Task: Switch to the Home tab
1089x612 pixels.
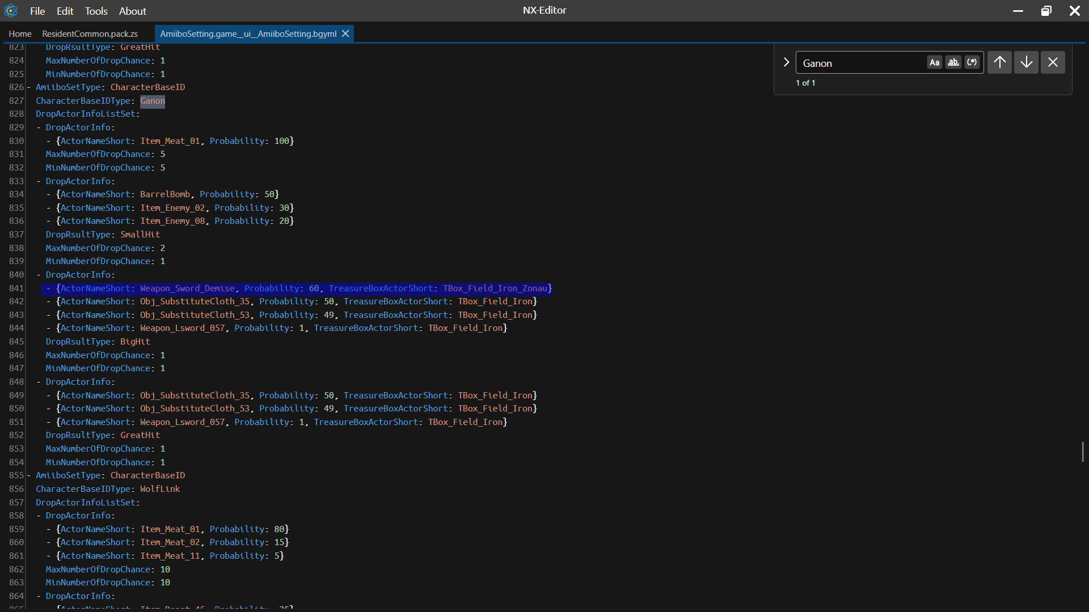Action: (x=20, y=34)
